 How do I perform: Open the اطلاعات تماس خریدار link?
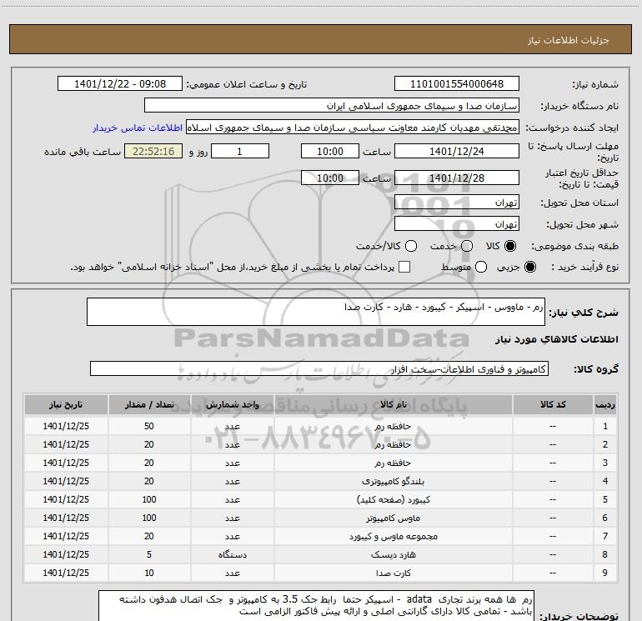138,128
